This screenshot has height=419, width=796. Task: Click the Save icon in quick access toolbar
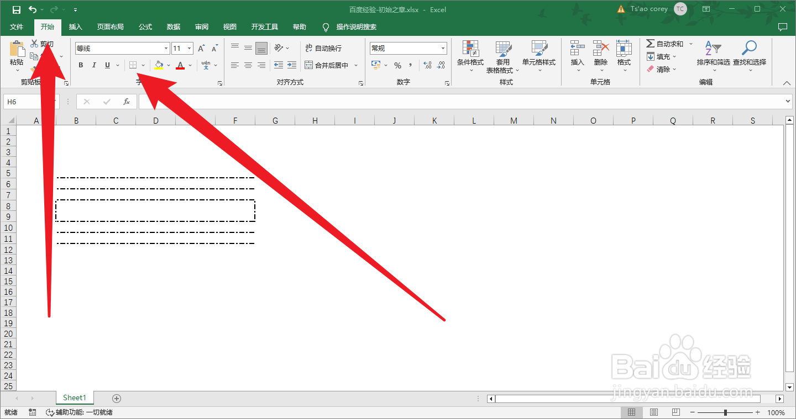point(17,9)
